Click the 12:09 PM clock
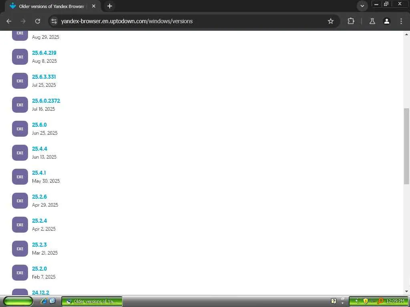The image size is (410, 307). [x=395, y=301]
